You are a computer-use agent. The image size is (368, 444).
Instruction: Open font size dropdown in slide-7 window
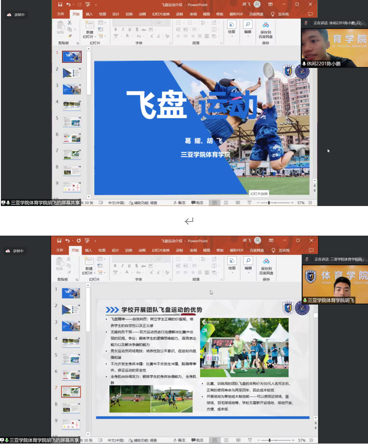168,259
